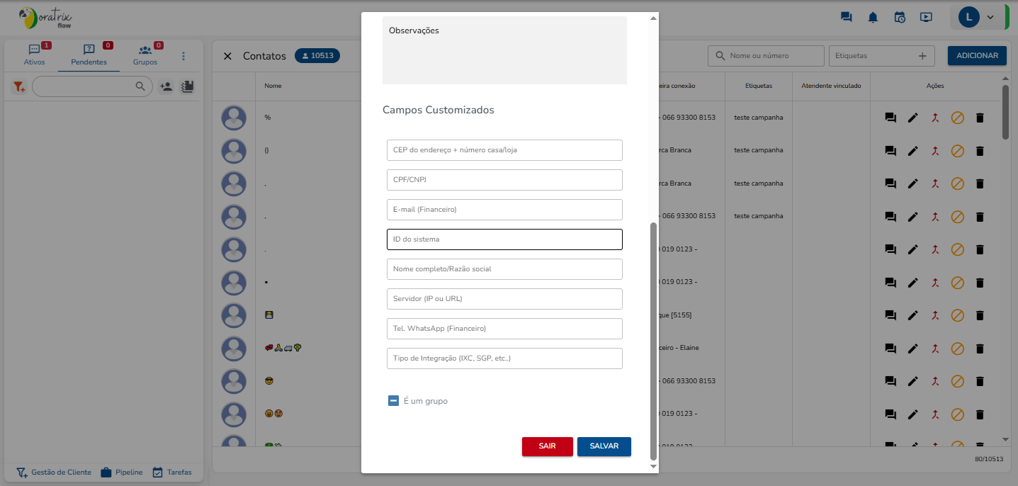The image size is (1018, 486).
Task: Click the block icon in second contact row
Action: (957, 151)
